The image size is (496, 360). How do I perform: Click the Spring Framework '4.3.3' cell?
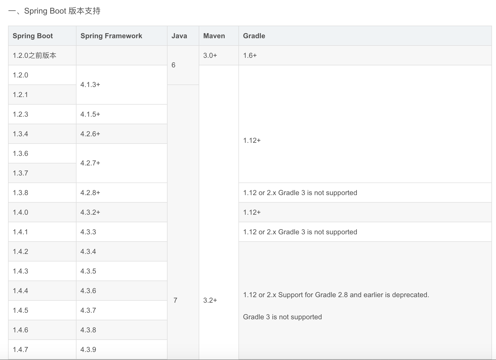(122, 232)
